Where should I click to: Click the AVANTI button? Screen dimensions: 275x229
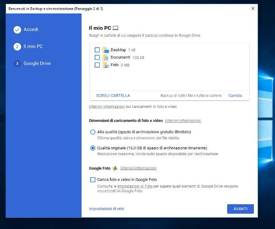point(240,209)
